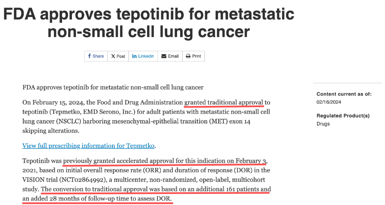Click the 'VISION trial' text in the paragraph
This screenshot has width=385, height=205.
(x=40, y=180)
